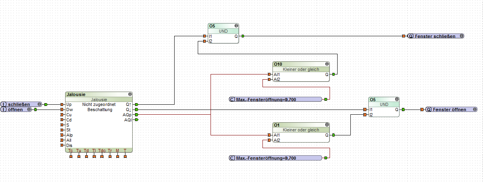
Task: Click info icon on O10 comparison block
Action: 327,64
